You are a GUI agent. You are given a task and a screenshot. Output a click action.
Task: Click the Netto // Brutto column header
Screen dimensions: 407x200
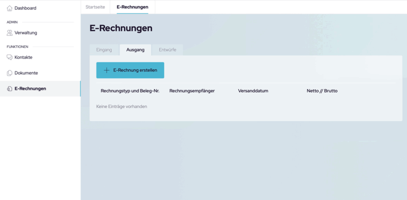tap(322, 91)
